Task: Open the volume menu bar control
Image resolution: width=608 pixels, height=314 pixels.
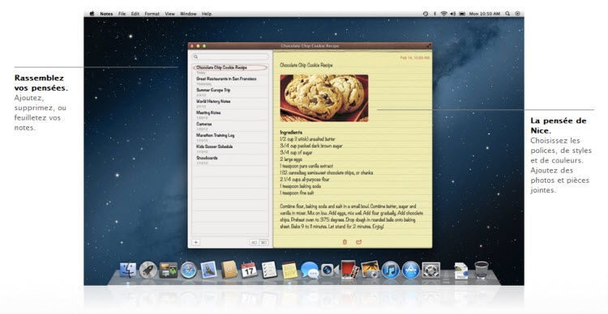Action: (x=452, y=14)
